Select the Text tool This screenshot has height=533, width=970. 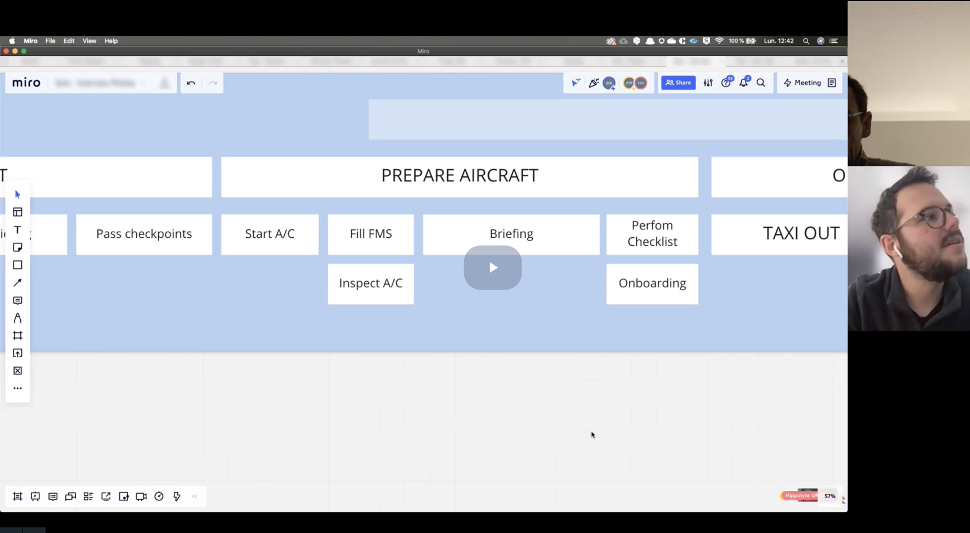coord(17,229)
